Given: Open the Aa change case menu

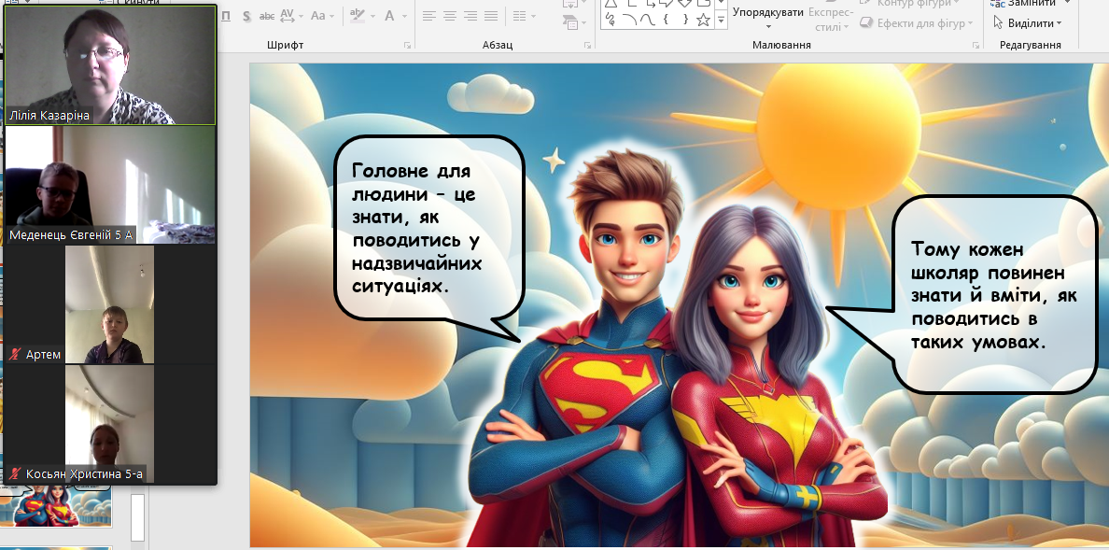Looking at the screenshot, I should coord(317,16).
